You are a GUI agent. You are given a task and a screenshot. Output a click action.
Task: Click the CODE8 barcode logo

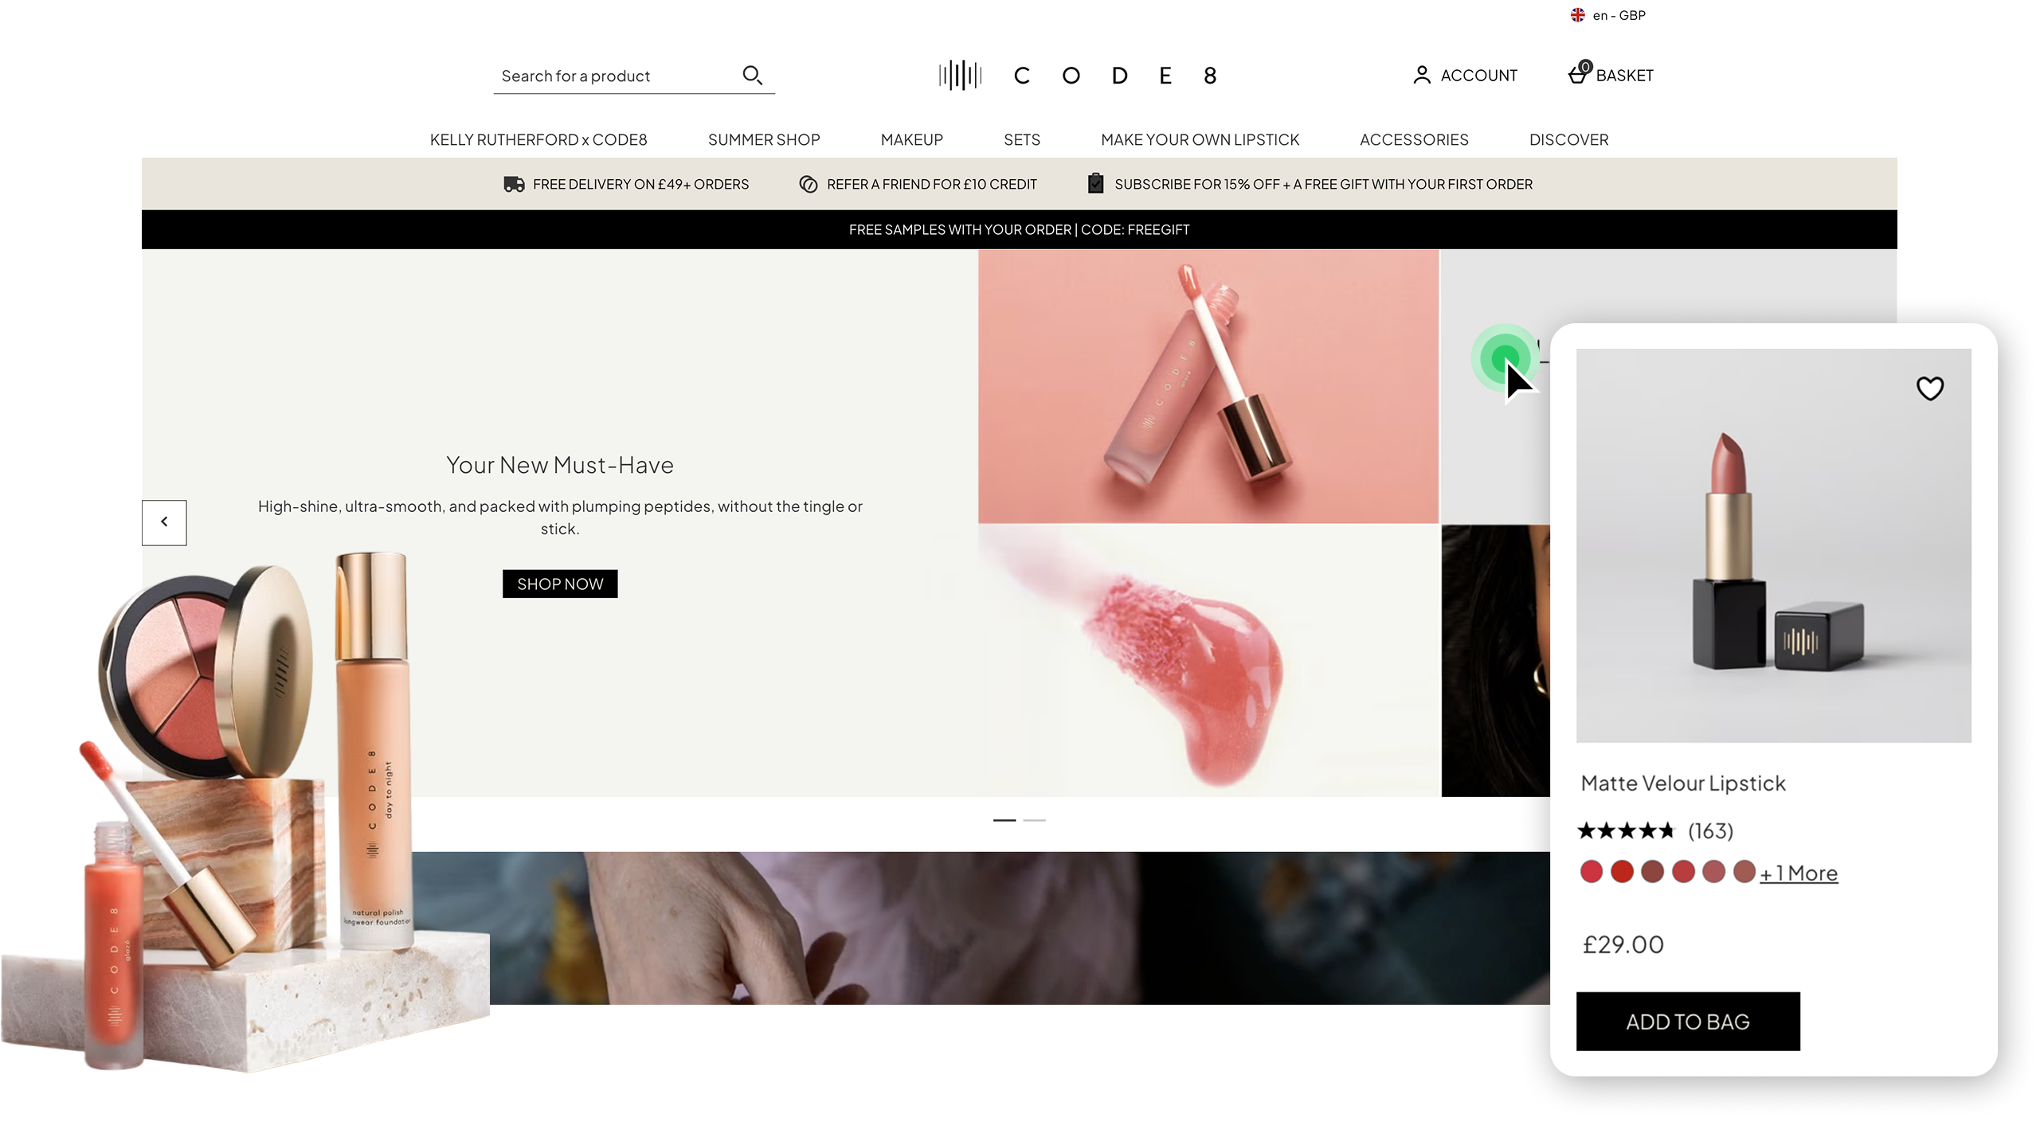pos(960,76)
